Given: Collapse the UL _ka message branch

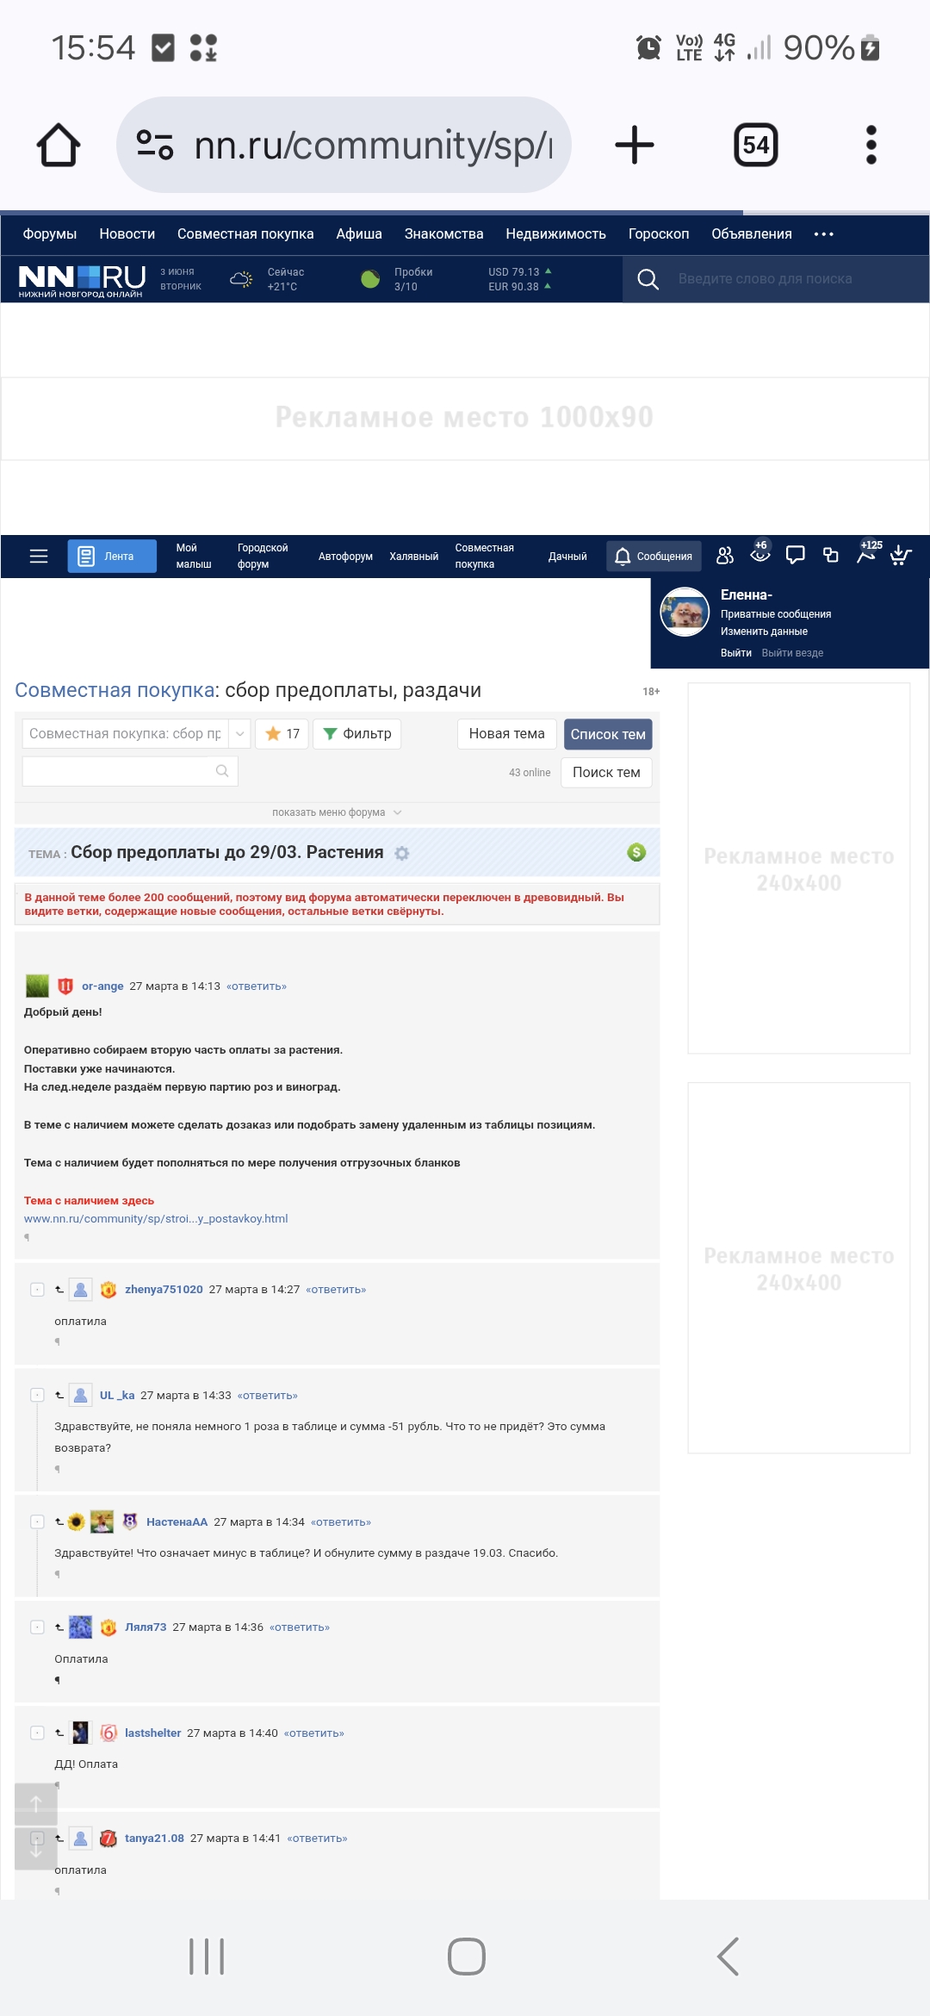Looking at the screenshot, I should tap(37, 1396).
